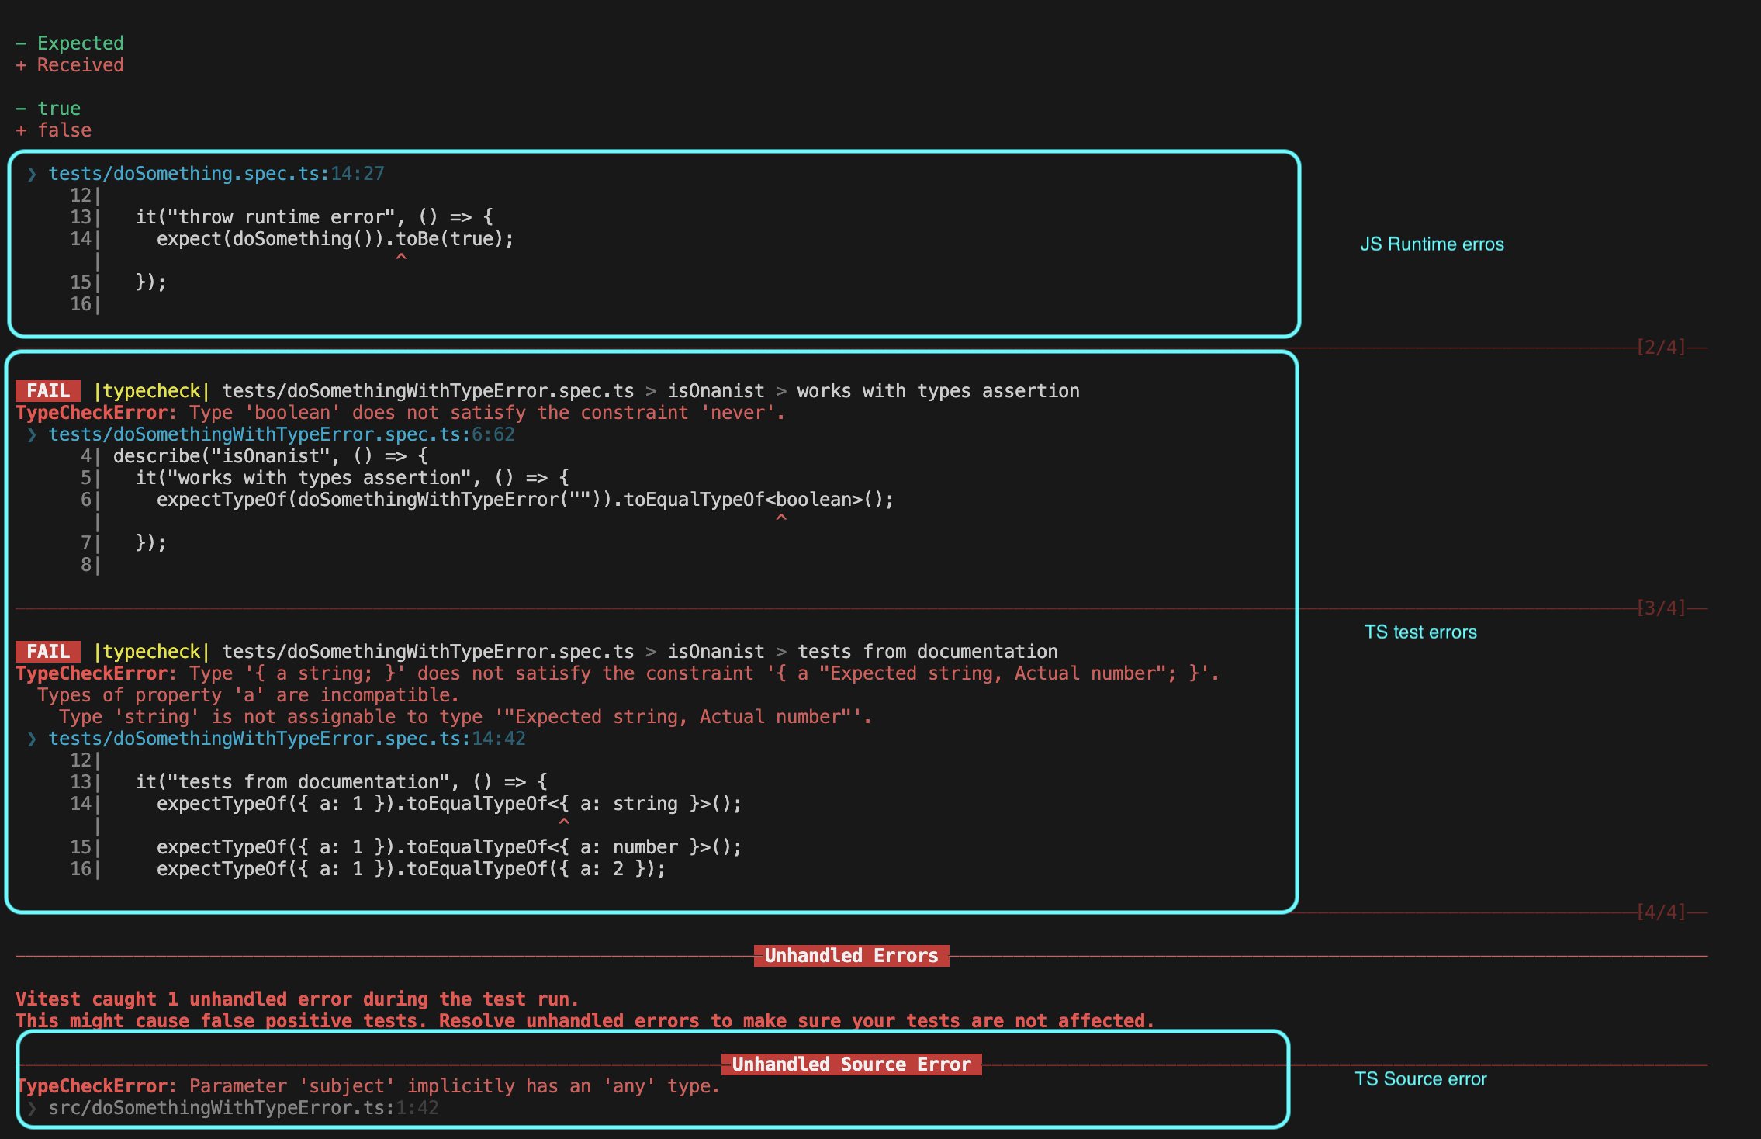Click the chevron before tests/doSomething.spec.ts

[x=32, y=174]
